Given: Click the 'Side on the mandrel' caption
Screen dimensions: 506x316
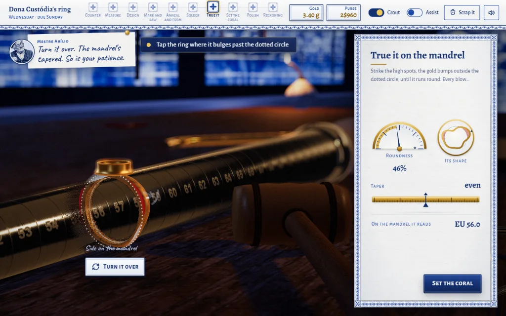Looking at the screenshot, I should (x=112, y=248).
